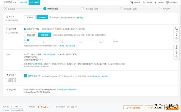The width and height of the screenshot is (181, 112).
Task: Click the help icon next to 经典网络
Action: tap(50, 17)
